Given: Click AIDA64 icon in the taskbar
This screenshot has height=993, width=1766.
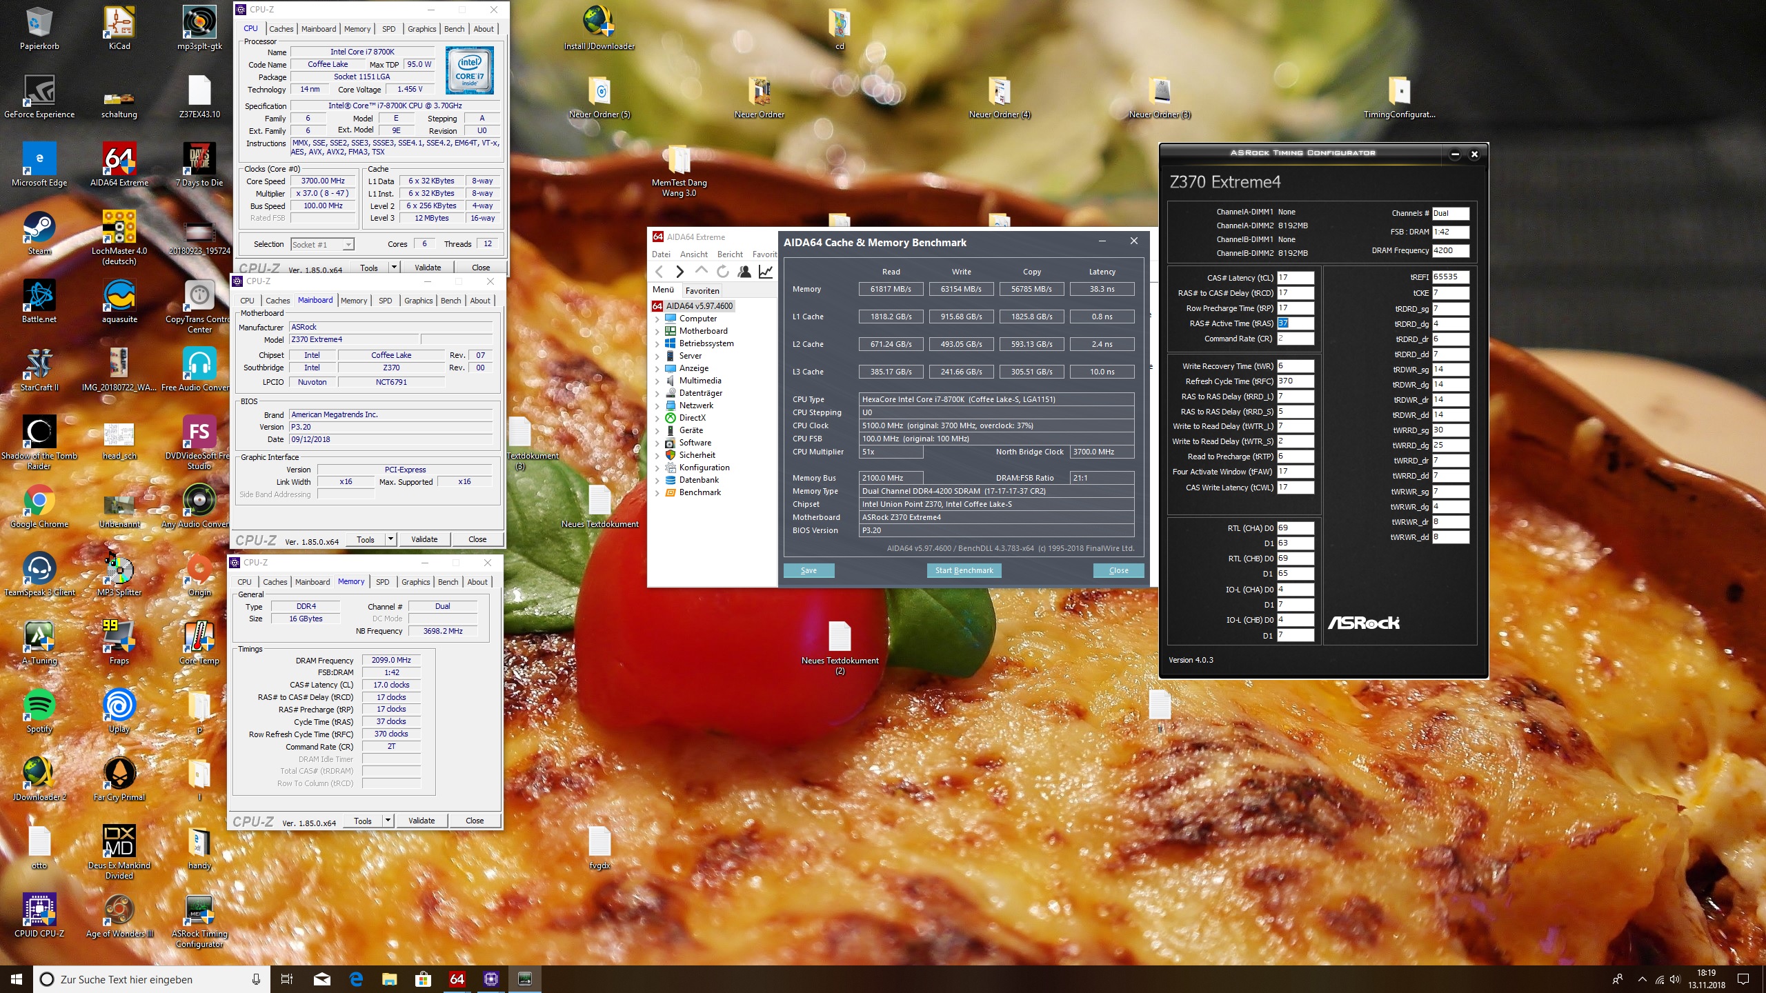Looking at the screenshot, I should (457, 979).
